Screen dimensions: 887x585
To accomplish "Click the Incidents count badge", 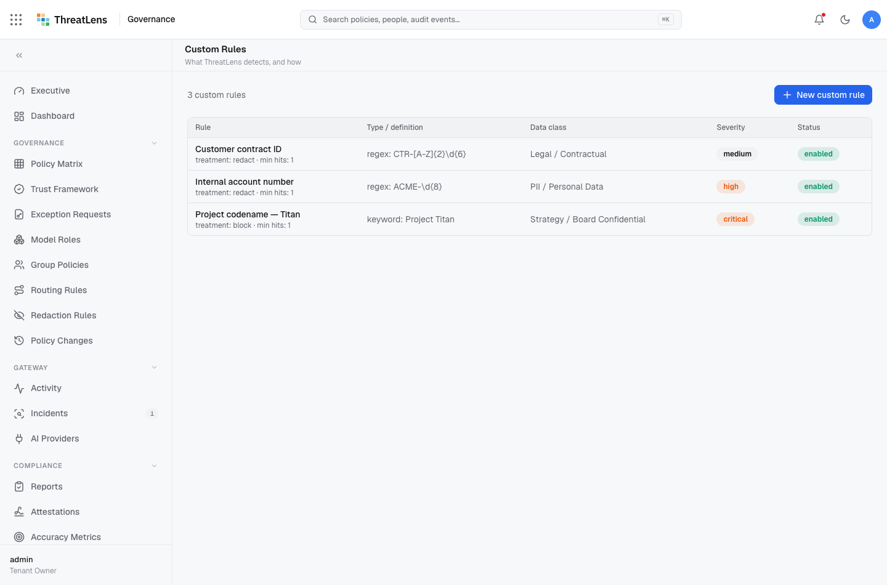I will [152, 414].
